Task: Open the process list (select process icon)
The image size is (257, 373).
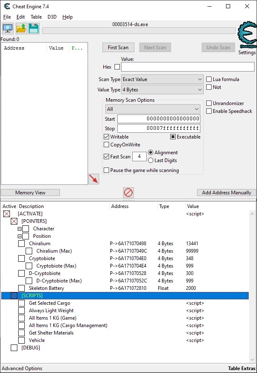Action: pos(8,28)
